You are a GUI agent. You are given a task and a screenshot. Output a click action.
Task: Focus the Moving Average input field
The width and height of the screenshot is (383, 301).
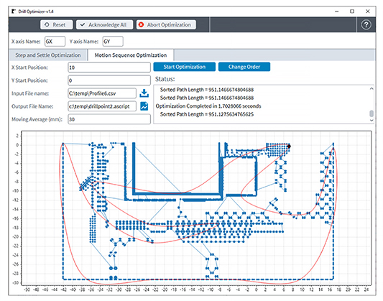click(x=109, y=119)
